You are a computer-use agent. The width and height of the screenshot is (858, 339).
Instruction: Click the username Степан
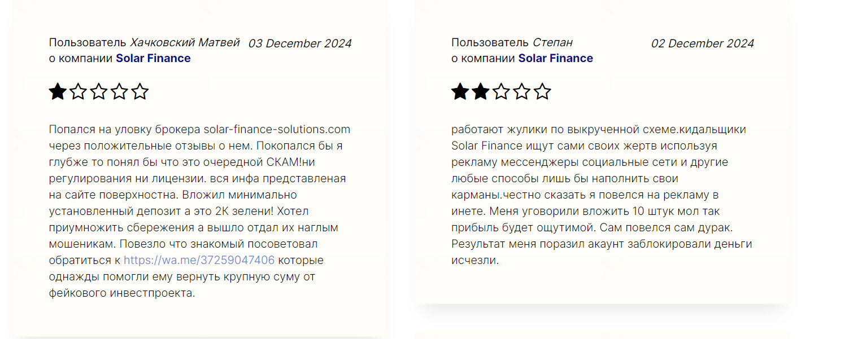tap(552, 43)
